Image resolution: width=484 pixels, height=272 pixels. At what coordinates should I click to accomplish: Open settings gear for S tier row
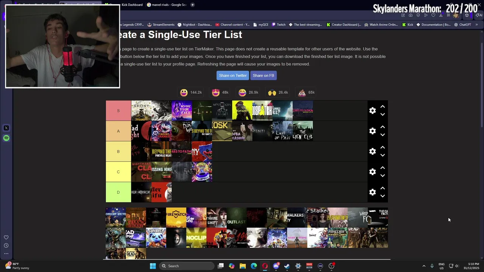pyautogui.click(x=372, y=111)
